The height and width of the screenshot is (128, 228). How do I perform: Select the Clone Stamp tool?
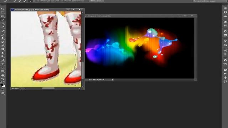2,38
